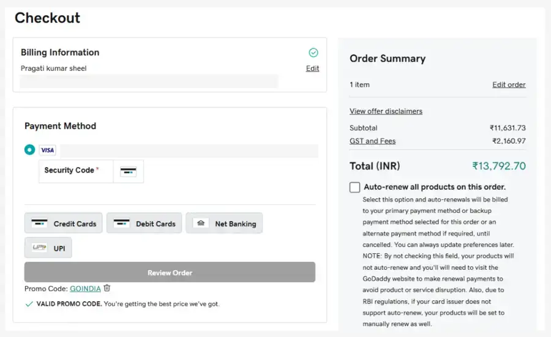Click the Review Order button
The height and width of the screenshot is (337, 551).
170,272
